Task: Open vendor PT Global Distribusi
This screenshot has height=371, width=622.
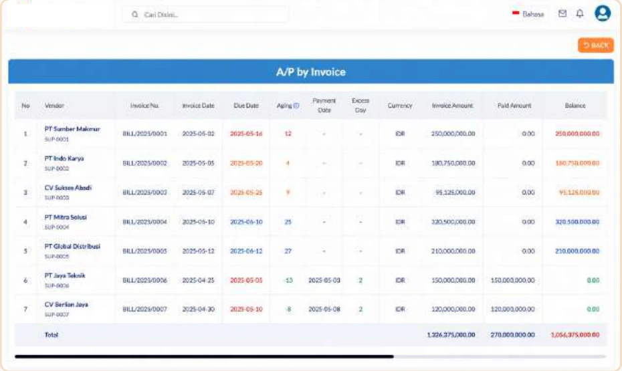Action: click(72, 247)
